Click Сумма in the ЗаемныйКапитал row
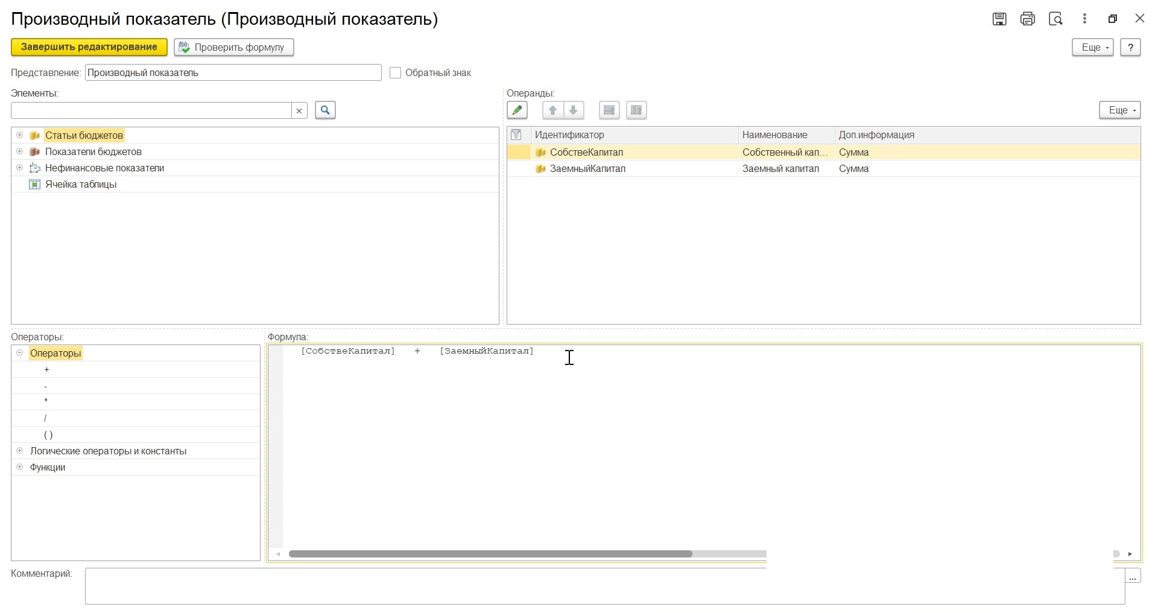 853,169
